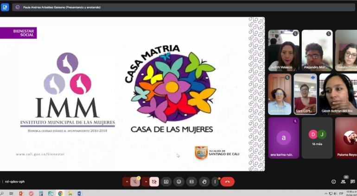Open Microsoft Word from the taskbar
Image resolution: width=357 pixels, height=196 pixels.
[x=80, y=193]
